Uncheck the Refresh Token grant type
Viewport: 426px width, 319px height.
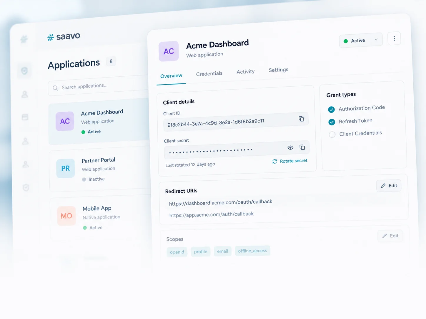(332, 122)
